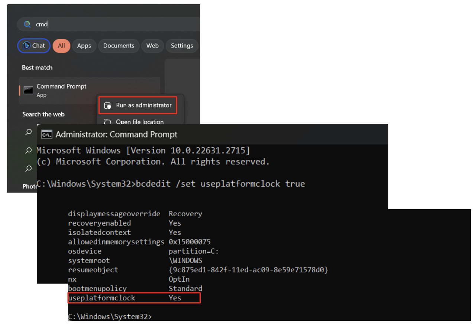The height and width of the screenshot is (325, 475).
Task: Click the folder icon beside Open file location
Action: click(107, 122)
